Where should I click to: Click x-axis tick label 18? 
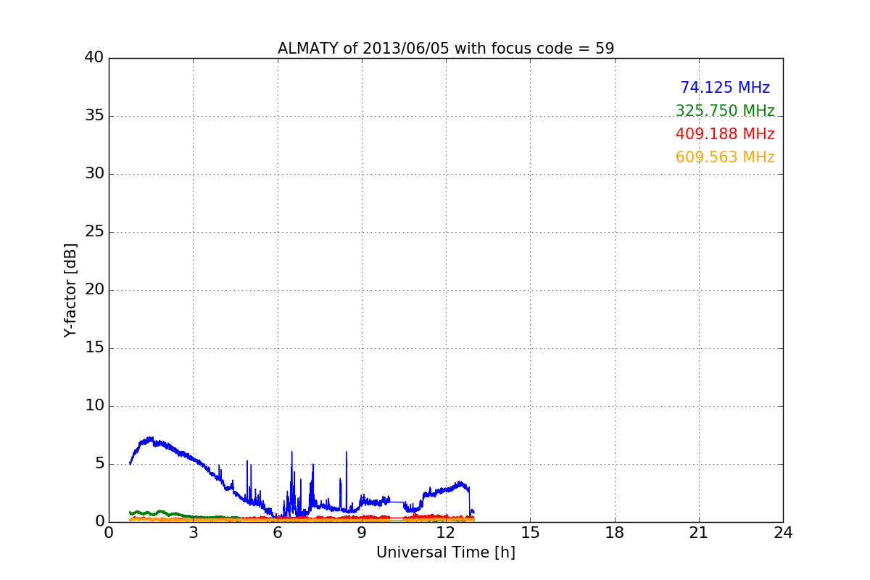[x=615, y=533]
